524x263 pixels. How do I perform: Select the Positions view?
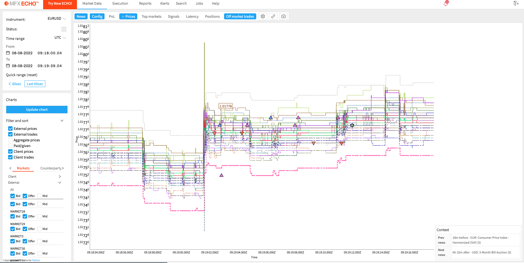pyautogui.click(x=212, y=16)
